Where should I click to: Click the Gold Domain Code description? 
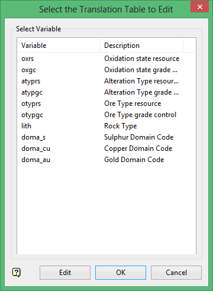[x=134, y=160]
